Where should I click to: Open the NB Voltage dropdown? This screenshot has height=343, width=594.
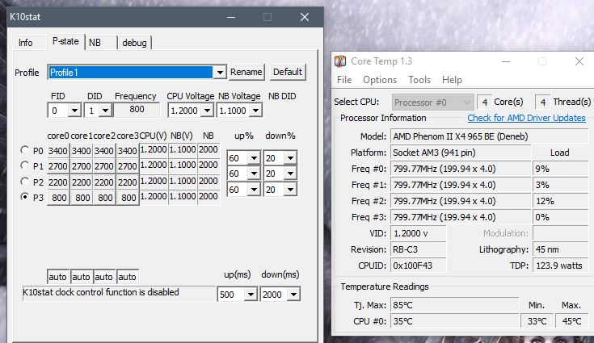pos(256,111)
